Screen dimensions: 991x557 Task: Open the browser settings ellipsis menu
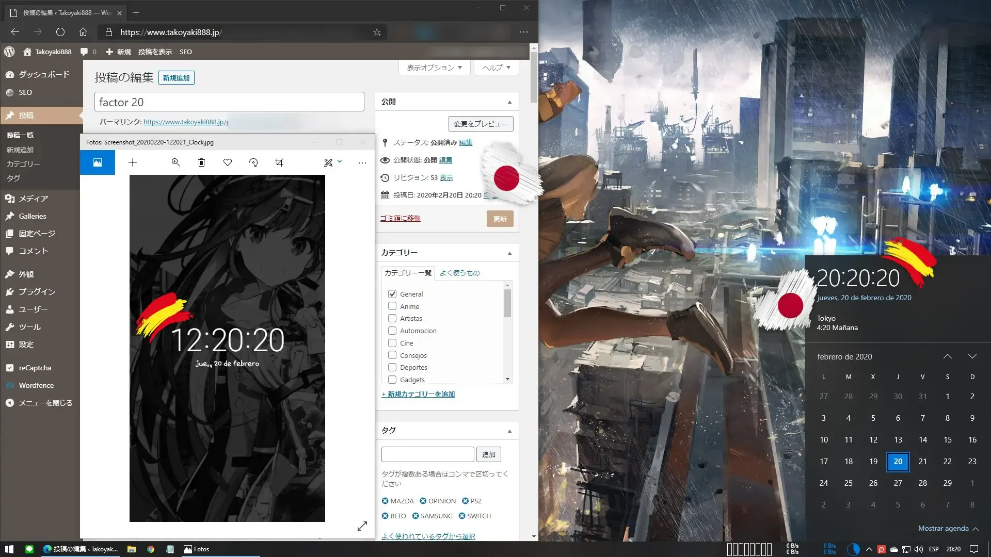tap(524, 32)
